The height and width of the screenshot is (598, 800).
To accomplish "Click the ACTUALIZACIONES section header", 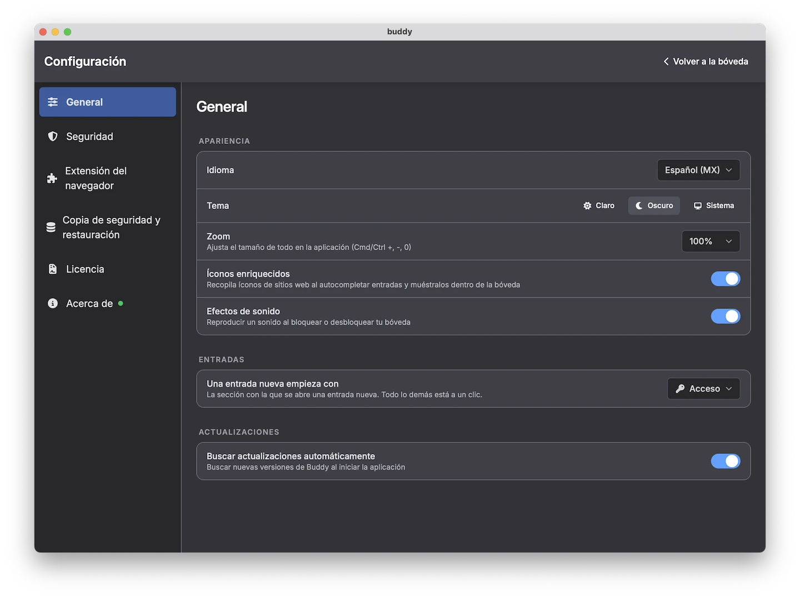I will 239,432.
